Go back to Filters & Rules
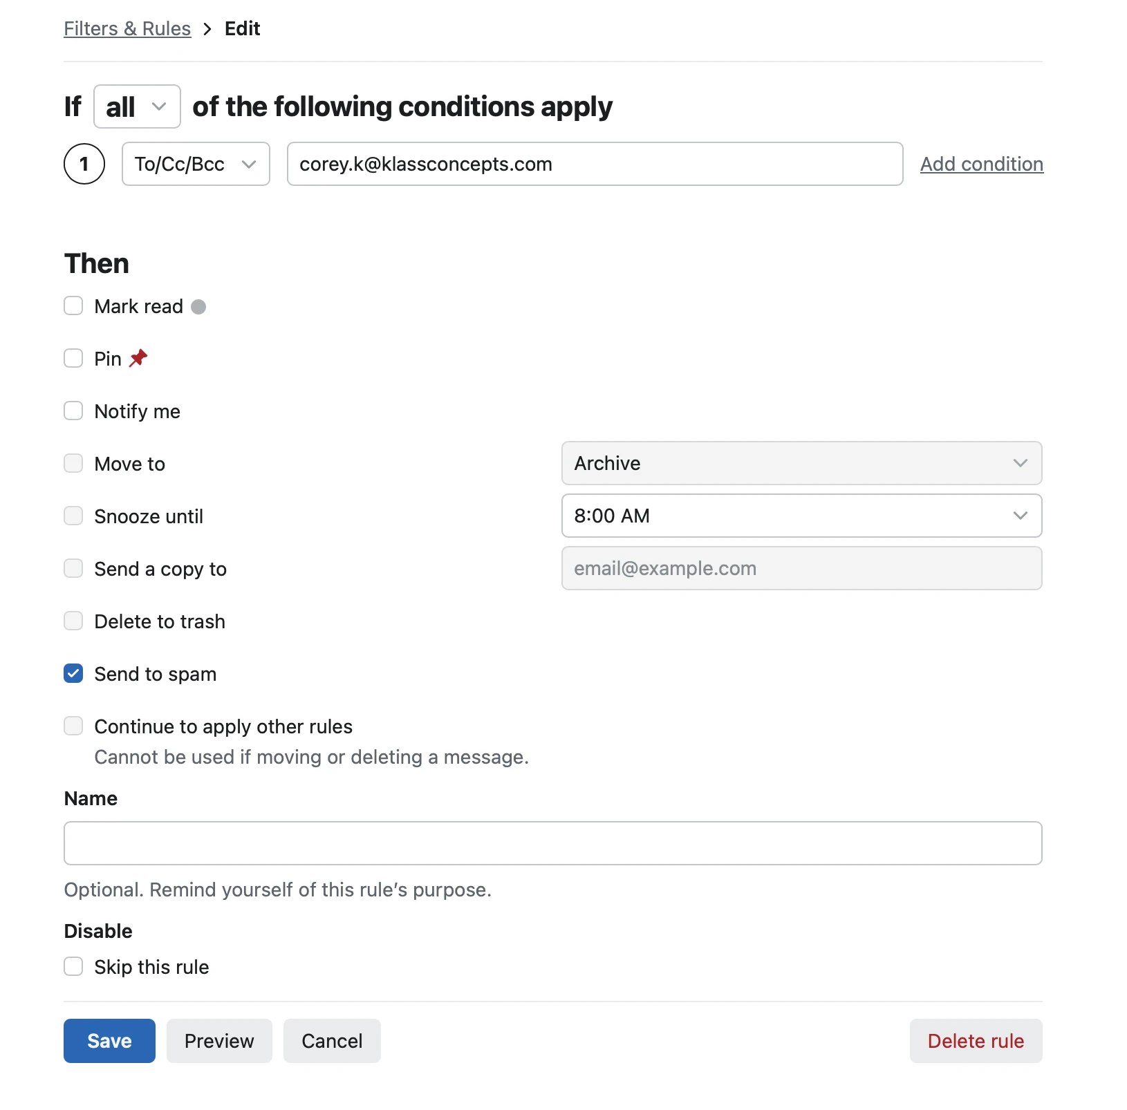Image resolution: width=1127 pixels, height=1110 pixels. (127, 29)
